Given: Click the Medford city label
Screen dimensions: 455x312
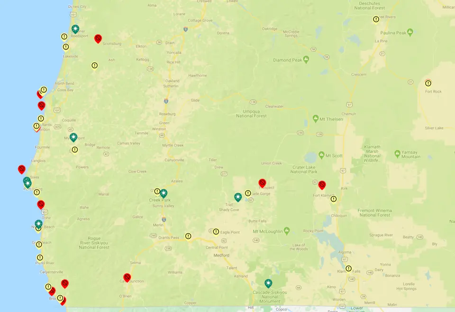Looking at the screenshot, I should coord(221,255).
